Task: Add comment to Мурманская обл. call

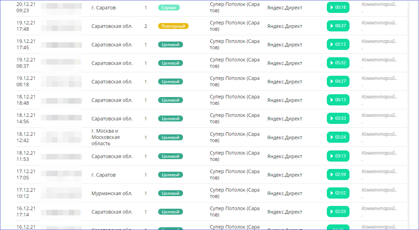Action: point(379,190)
